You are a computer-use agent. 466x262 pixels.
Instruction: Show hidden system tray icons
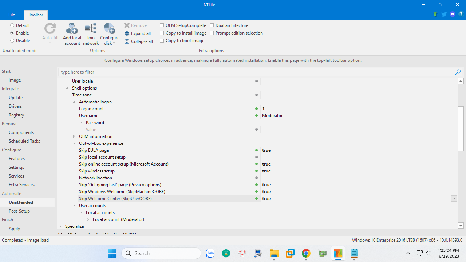(x=408, y=253)
